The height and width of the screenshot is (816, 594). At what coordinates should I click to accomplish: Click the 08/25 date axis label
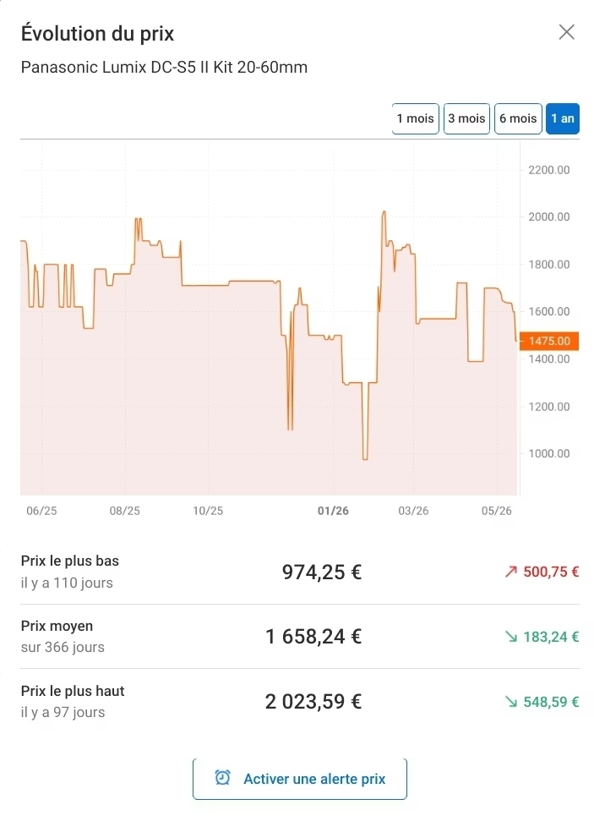pos(124,511)
